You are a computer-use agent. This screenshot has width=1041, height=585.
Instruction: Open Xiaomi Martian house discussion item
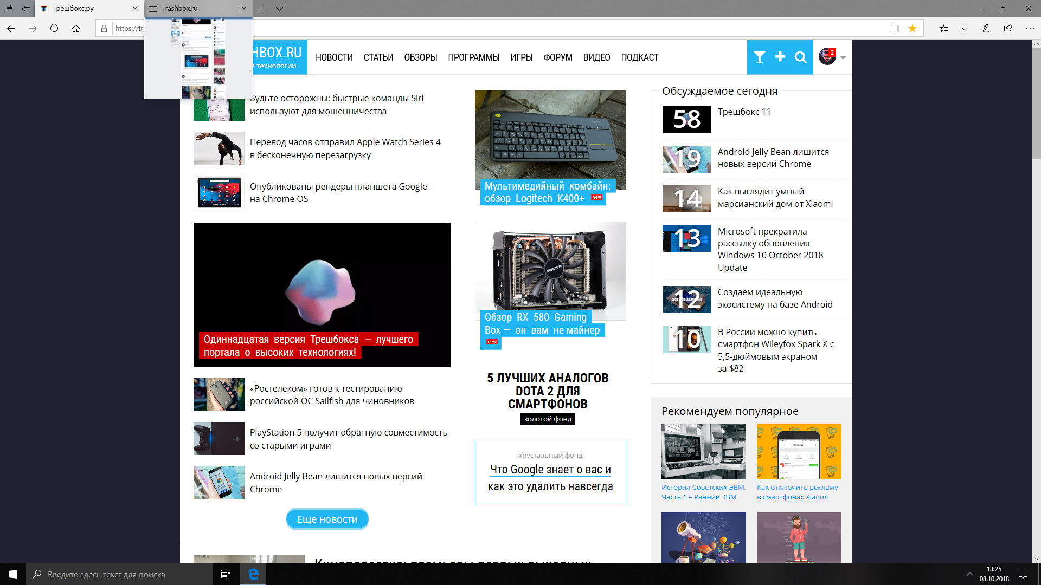point(775,198)
